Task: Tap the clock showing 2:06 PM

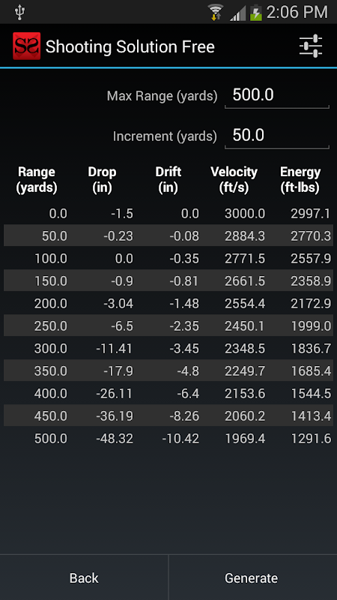Action: pyautogui.click(x=297, y=12)
